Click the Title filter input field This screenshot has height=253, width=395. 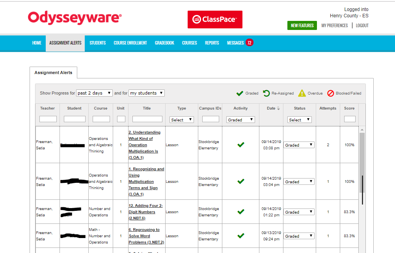coord(147,119)
